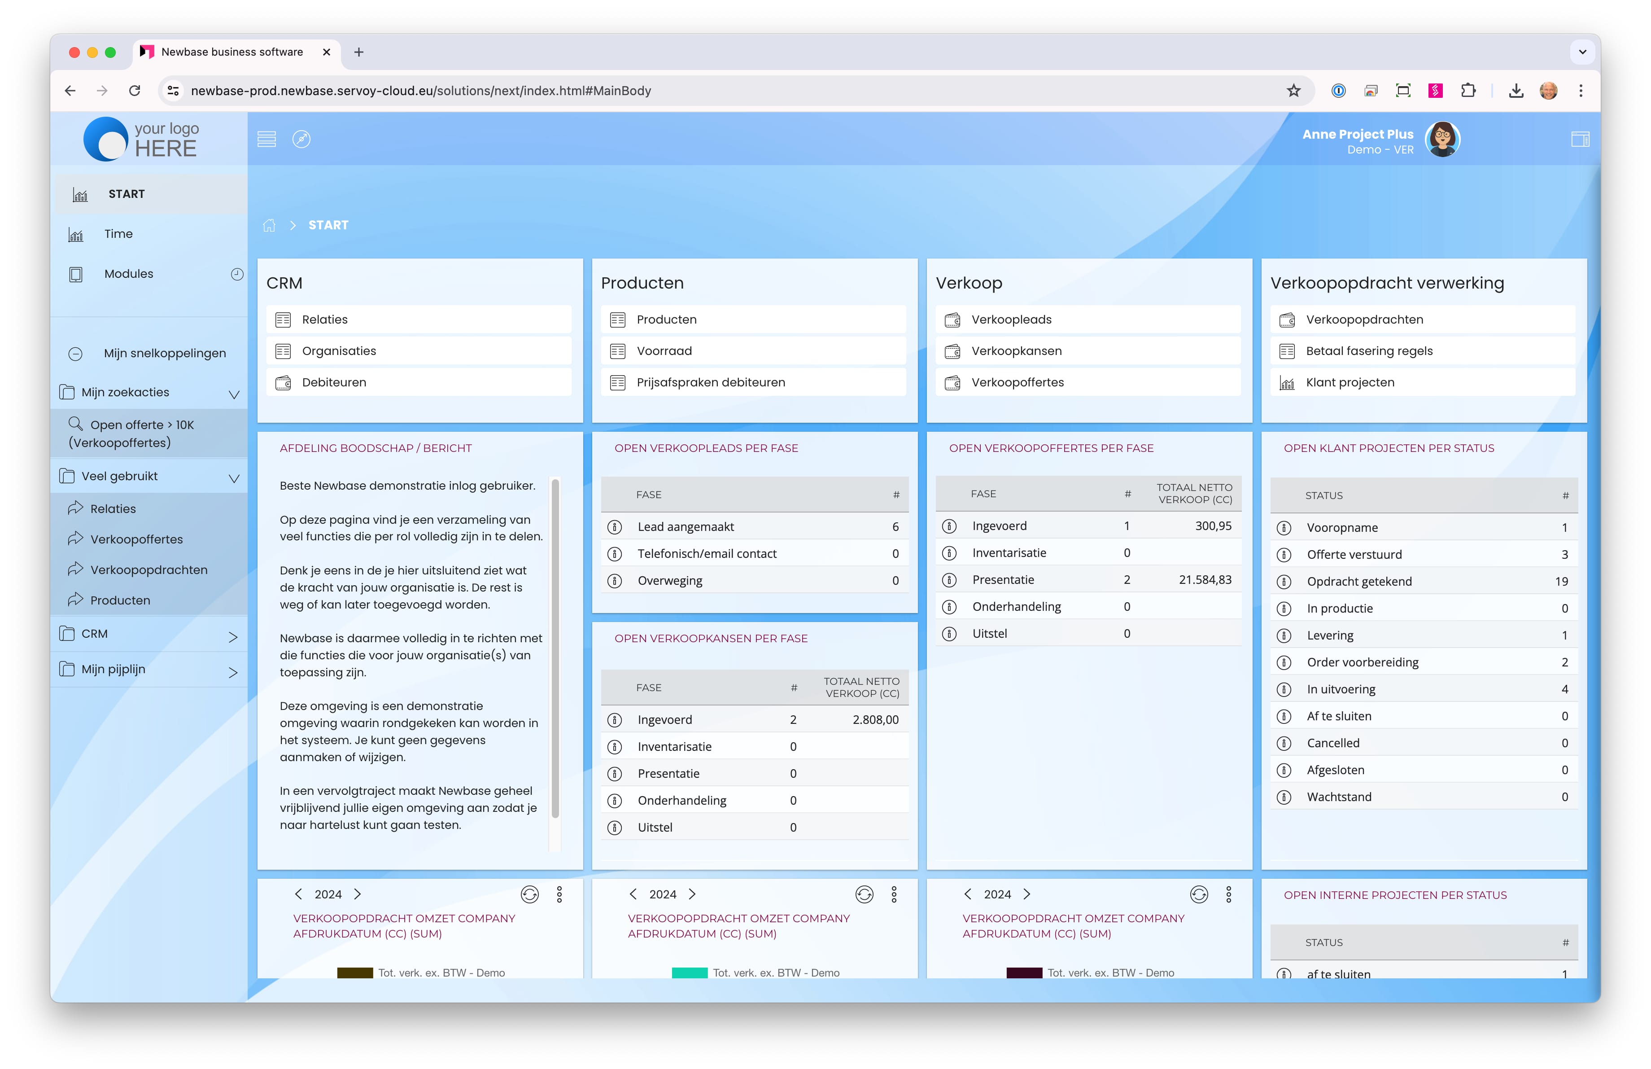Open the START menu item in sidebar
The width and height of the screenshot is (1651, 1069).
(x=126, y=194)
